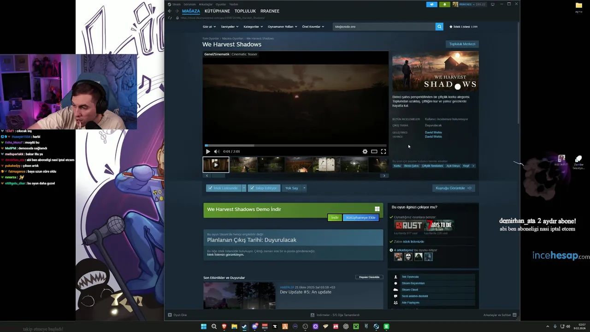The width and height of the screenshot is (590, 332).
Task: Reload the Steam store page
Action: pyautogui.click(x=170, y=18)
